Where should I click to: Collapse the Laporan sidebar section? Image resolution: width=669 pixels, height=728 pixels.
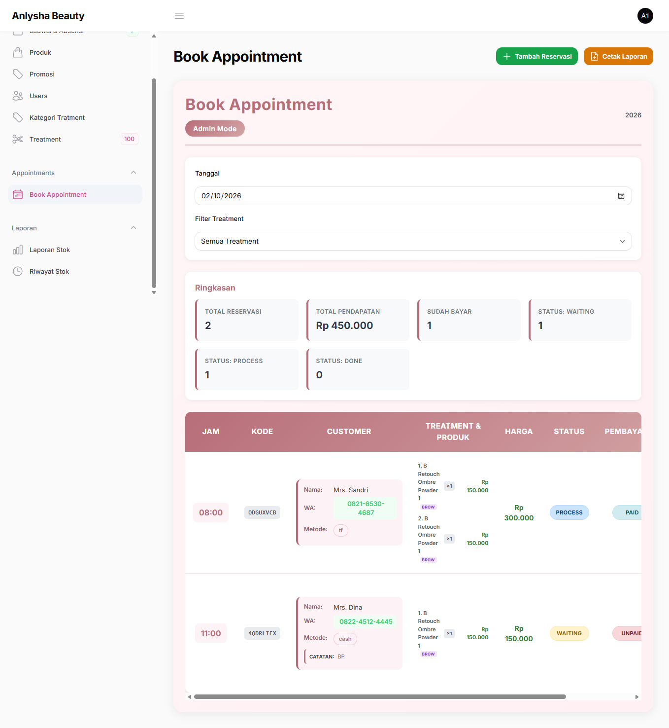coord(134,228)
